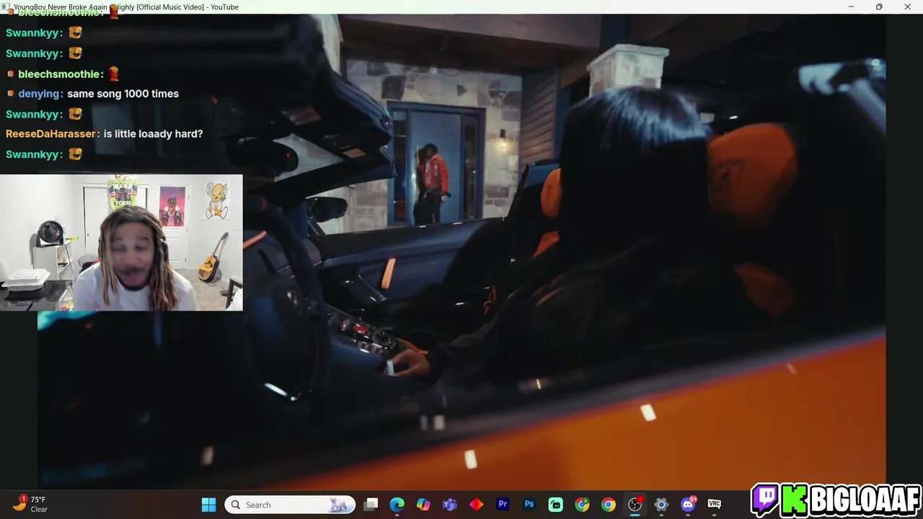Click the taskbar Search box
This screenshot has width=923, height=519.
(290, 505)
